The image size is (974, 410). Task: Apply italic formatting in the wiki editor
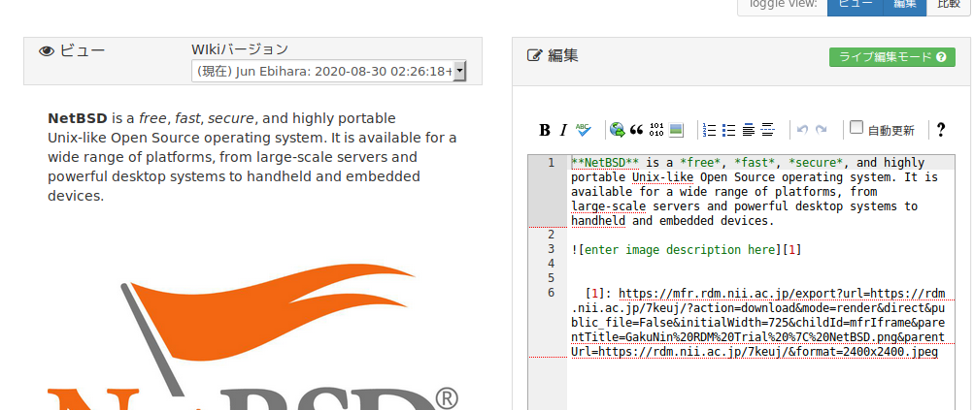563,130
